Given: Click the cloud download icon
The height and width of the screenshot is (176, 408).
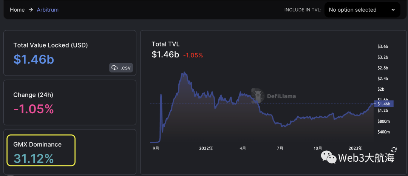Looking at the screenshot, I should 114,68.
